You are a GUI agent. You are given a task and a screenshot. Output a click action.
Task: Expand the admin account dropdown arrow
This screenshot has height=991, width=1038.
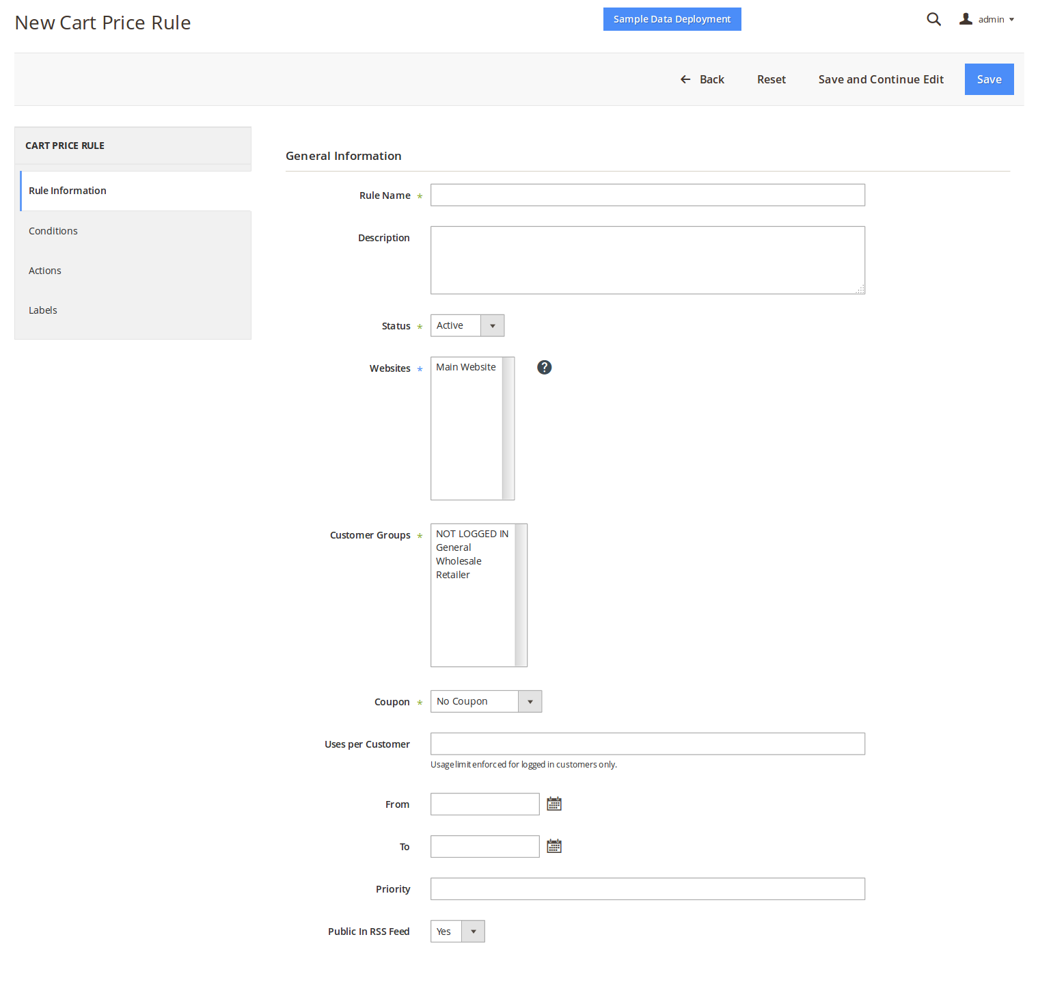(1011, 20)
